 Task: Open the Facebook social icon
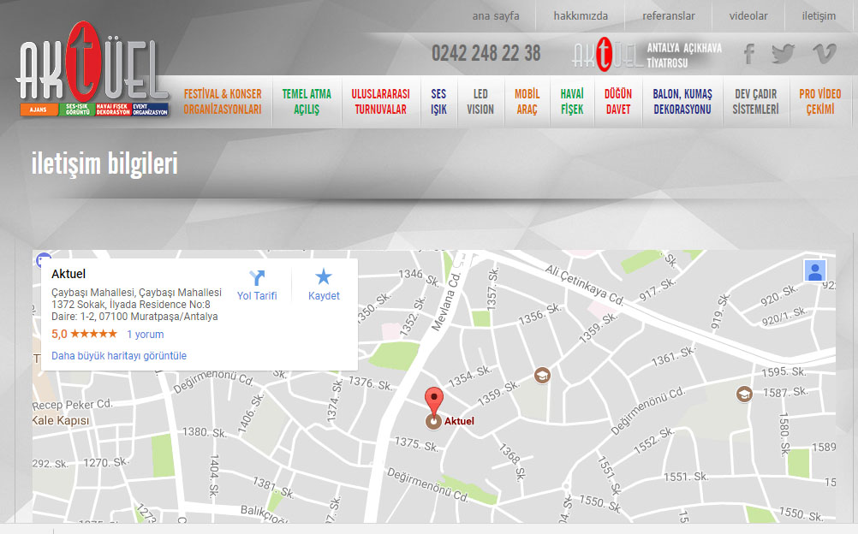pyautogui.click(x=749, y=54)
